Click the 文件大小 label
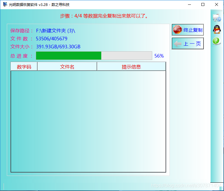This screenshot has width=224, height=191. coord(21,47)
